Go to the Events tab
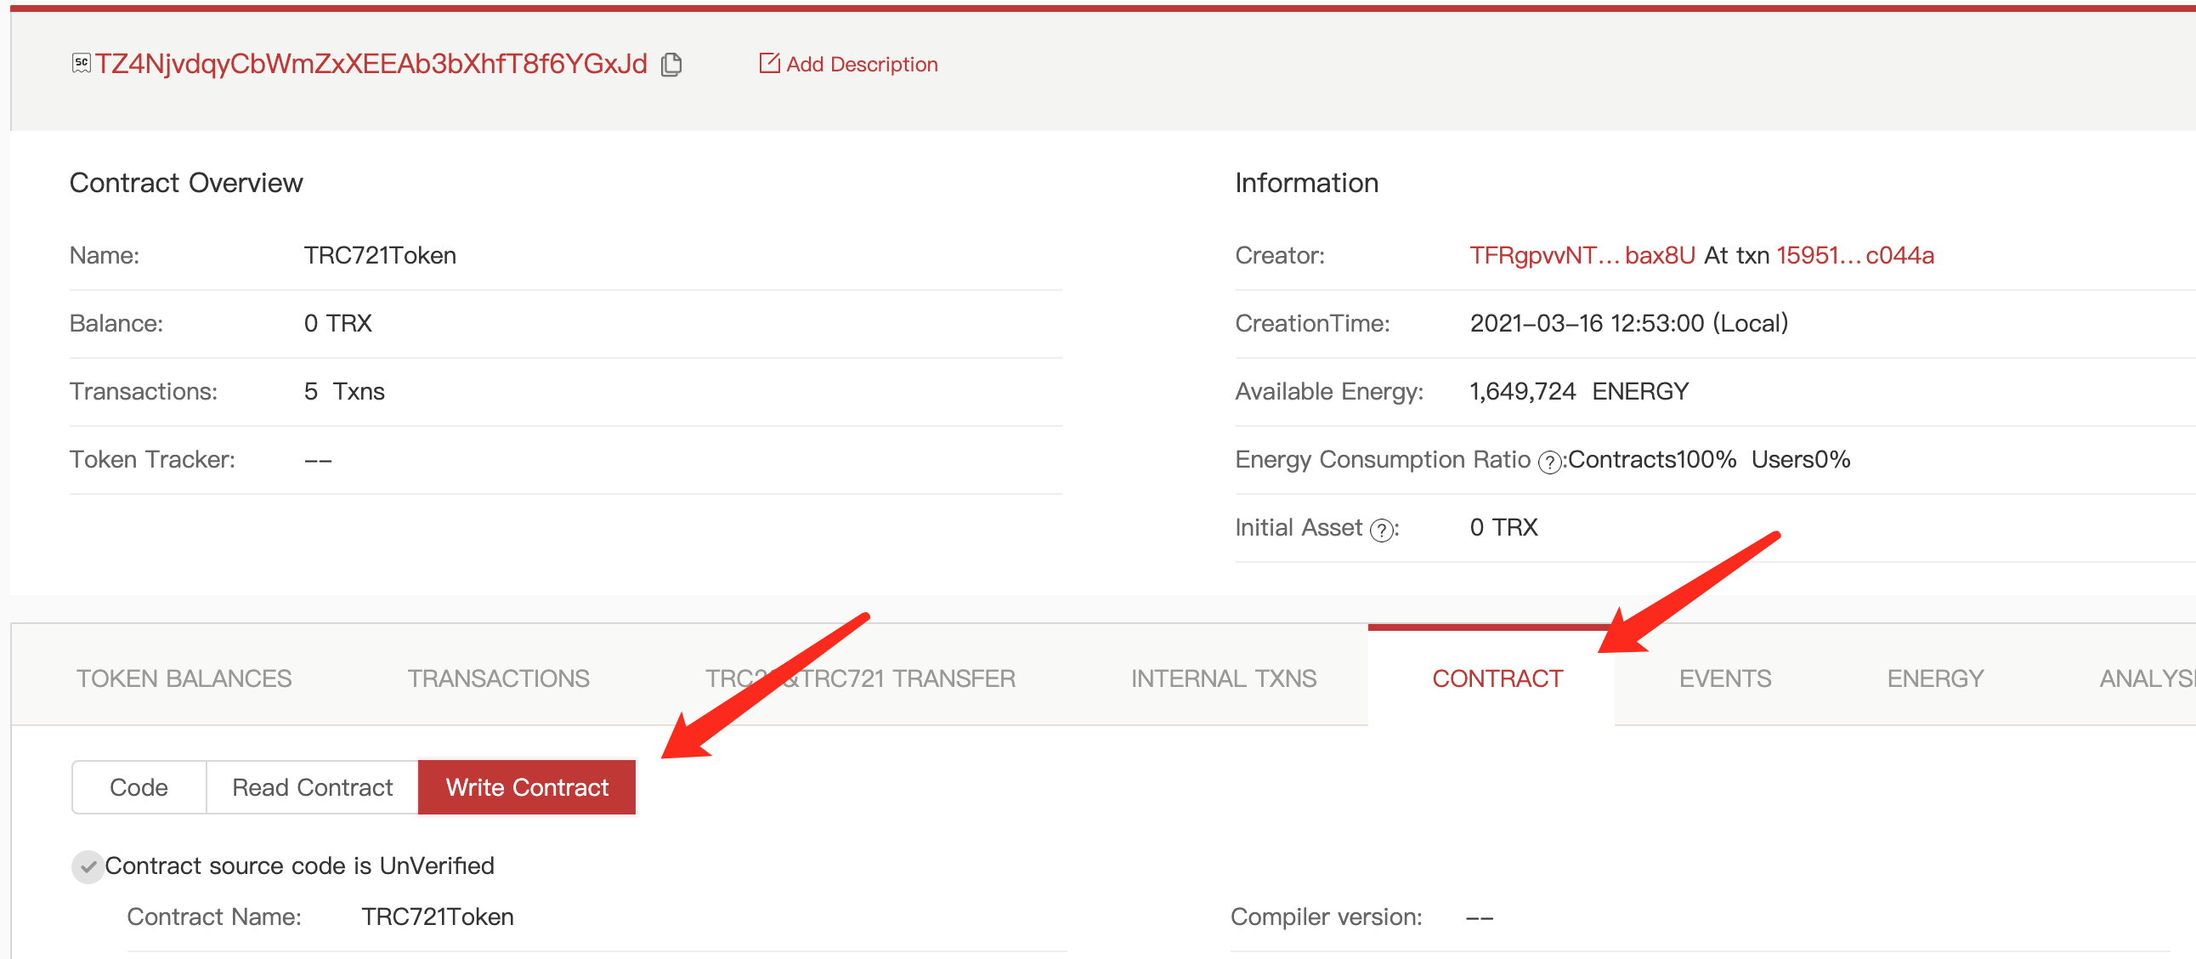The height and width of the screenshot is (959, 2196). coord(1724,678)
